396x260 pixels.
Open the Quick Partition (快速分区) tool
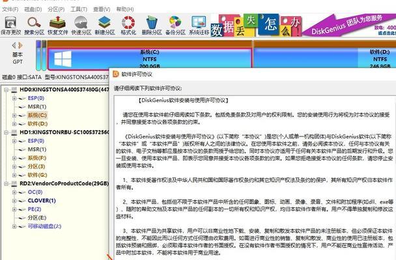click(81, 25)
